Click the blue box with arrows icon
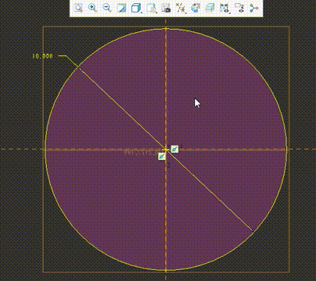316x281 pixels. click(x=195, y=8)
